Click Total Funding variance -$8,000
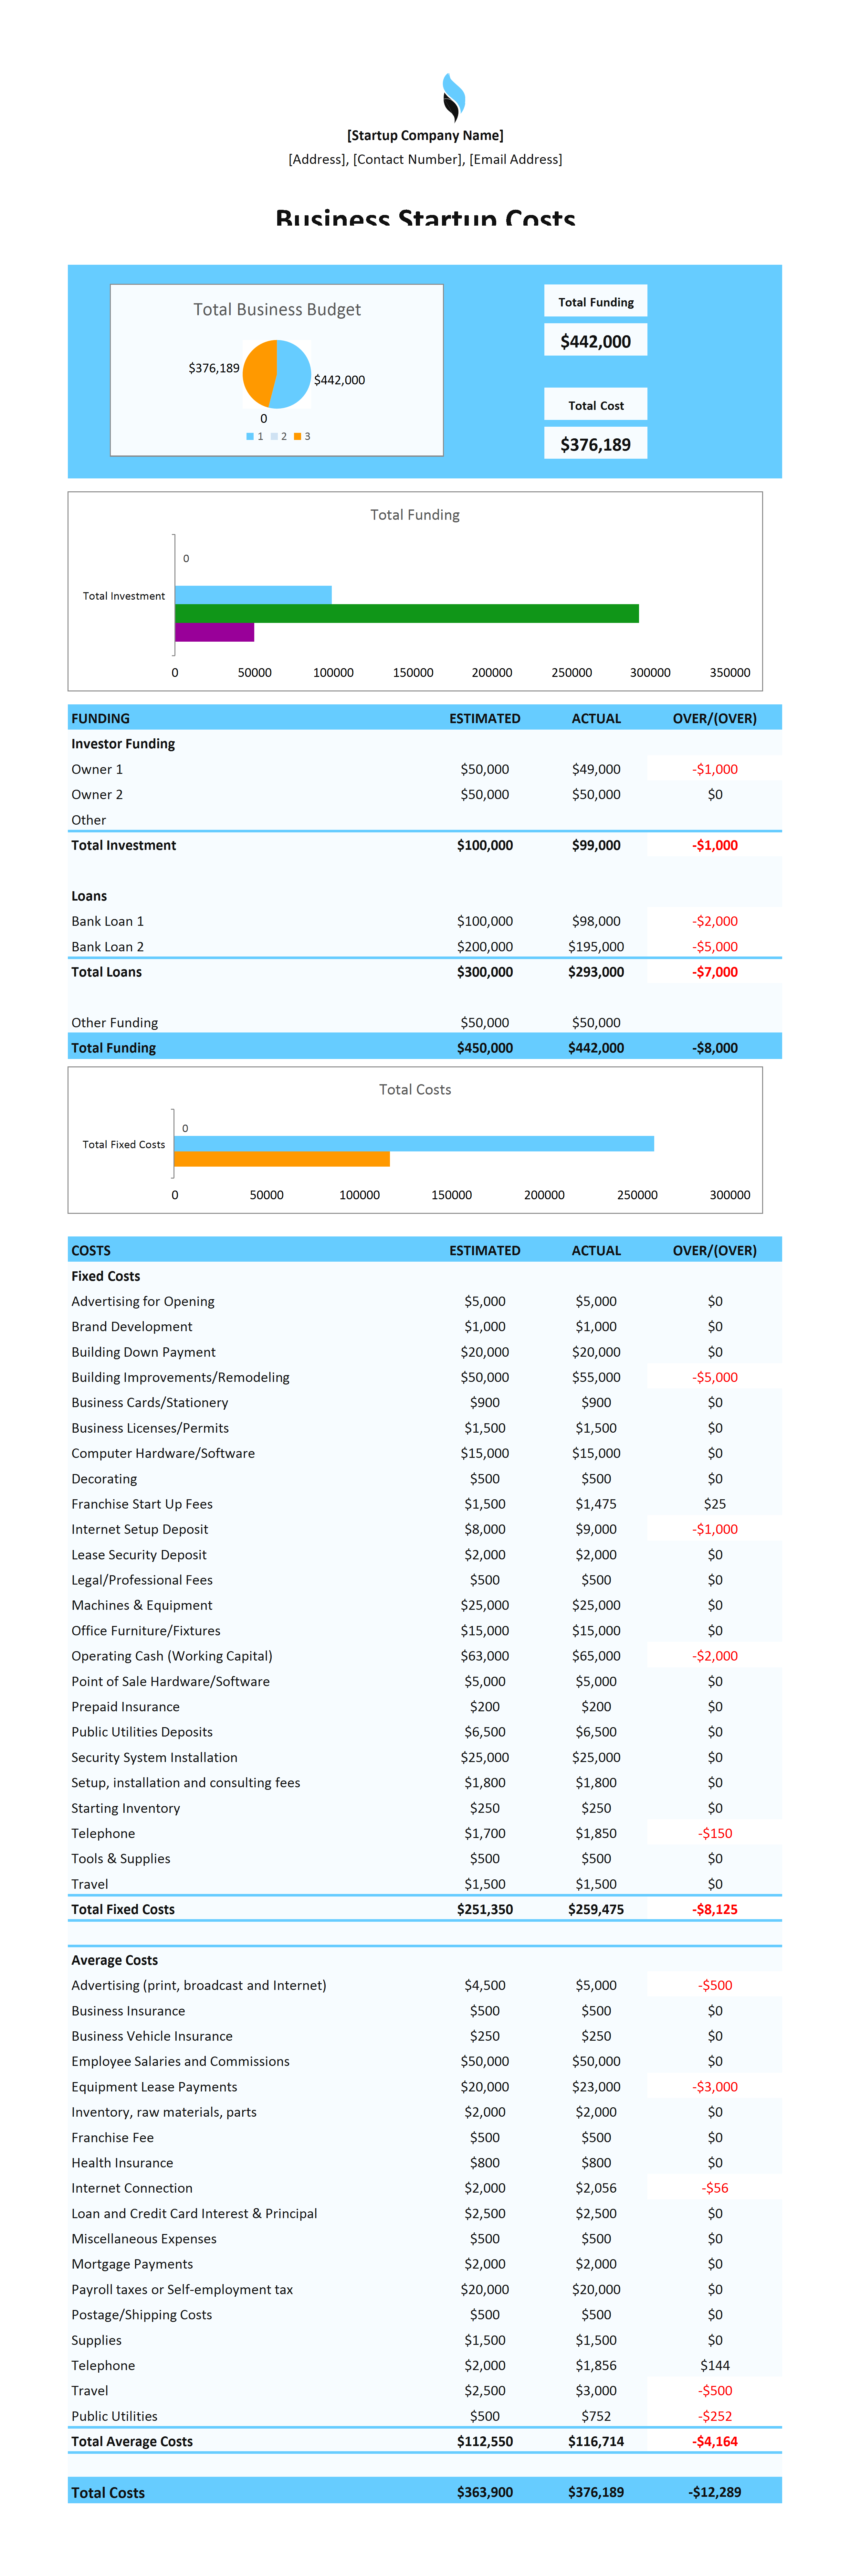Image resolution: width=850 pixels, height=2576 pixels. pyautogui.click(x=715, y=1048)
